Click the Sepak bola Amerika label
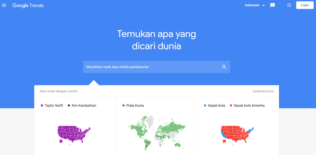 [249, 105]
